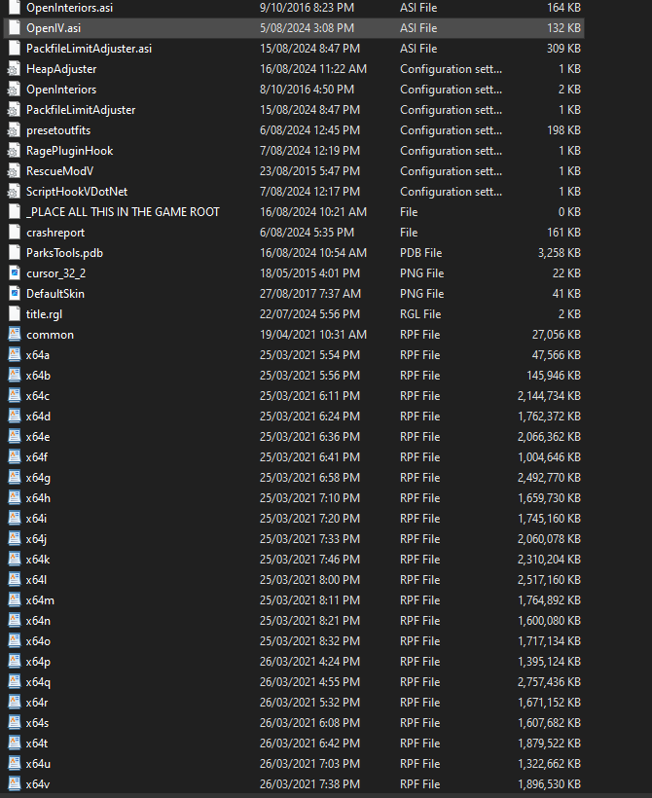Click the cursor_32_2 PNG image icon

click(15, 273)
